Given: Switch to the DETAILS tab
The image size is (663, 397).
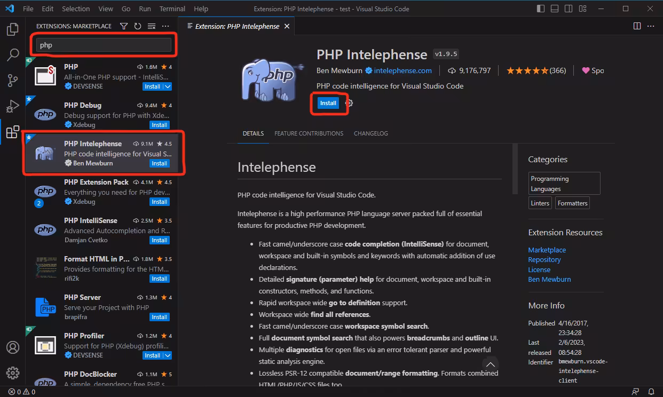Looking at the screenshot, I should 253,133.
